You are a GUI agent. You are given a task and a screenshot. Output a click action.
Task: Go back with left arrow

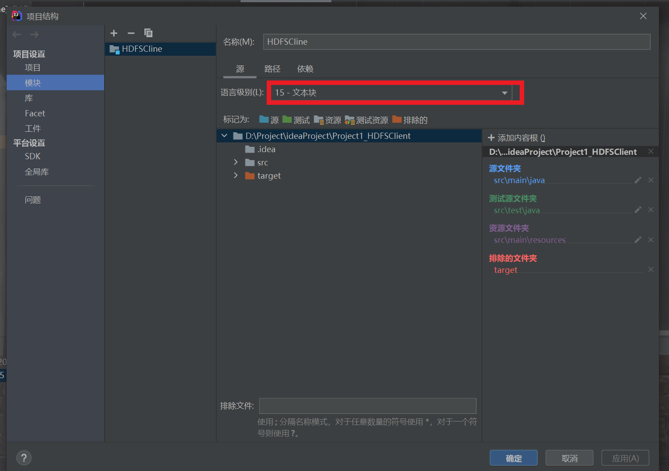click(17, 34)
